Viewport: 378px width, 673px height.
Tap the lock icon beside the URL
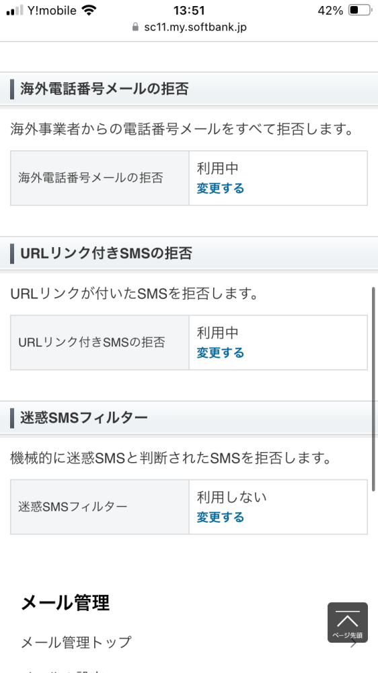pyautogui.click(x=135, y=28)
